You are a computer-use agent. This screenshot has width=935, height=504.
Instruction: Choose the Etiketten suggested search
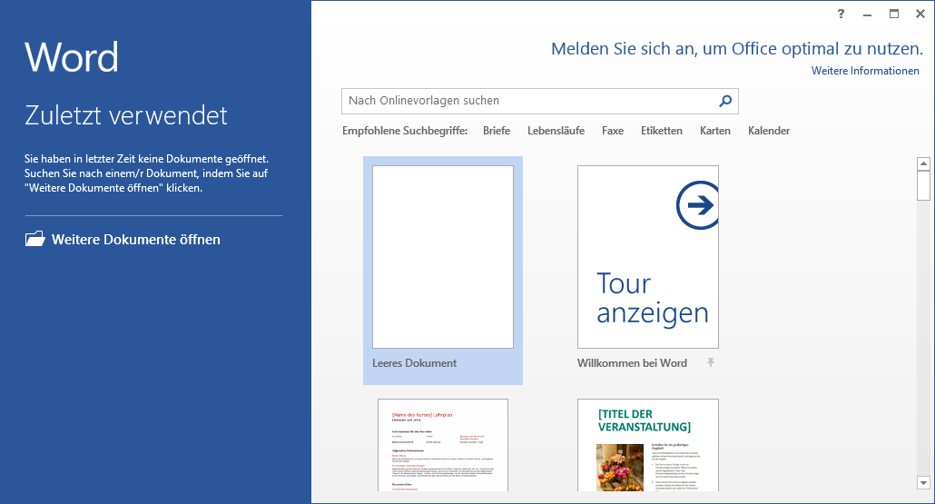(661, 131)
